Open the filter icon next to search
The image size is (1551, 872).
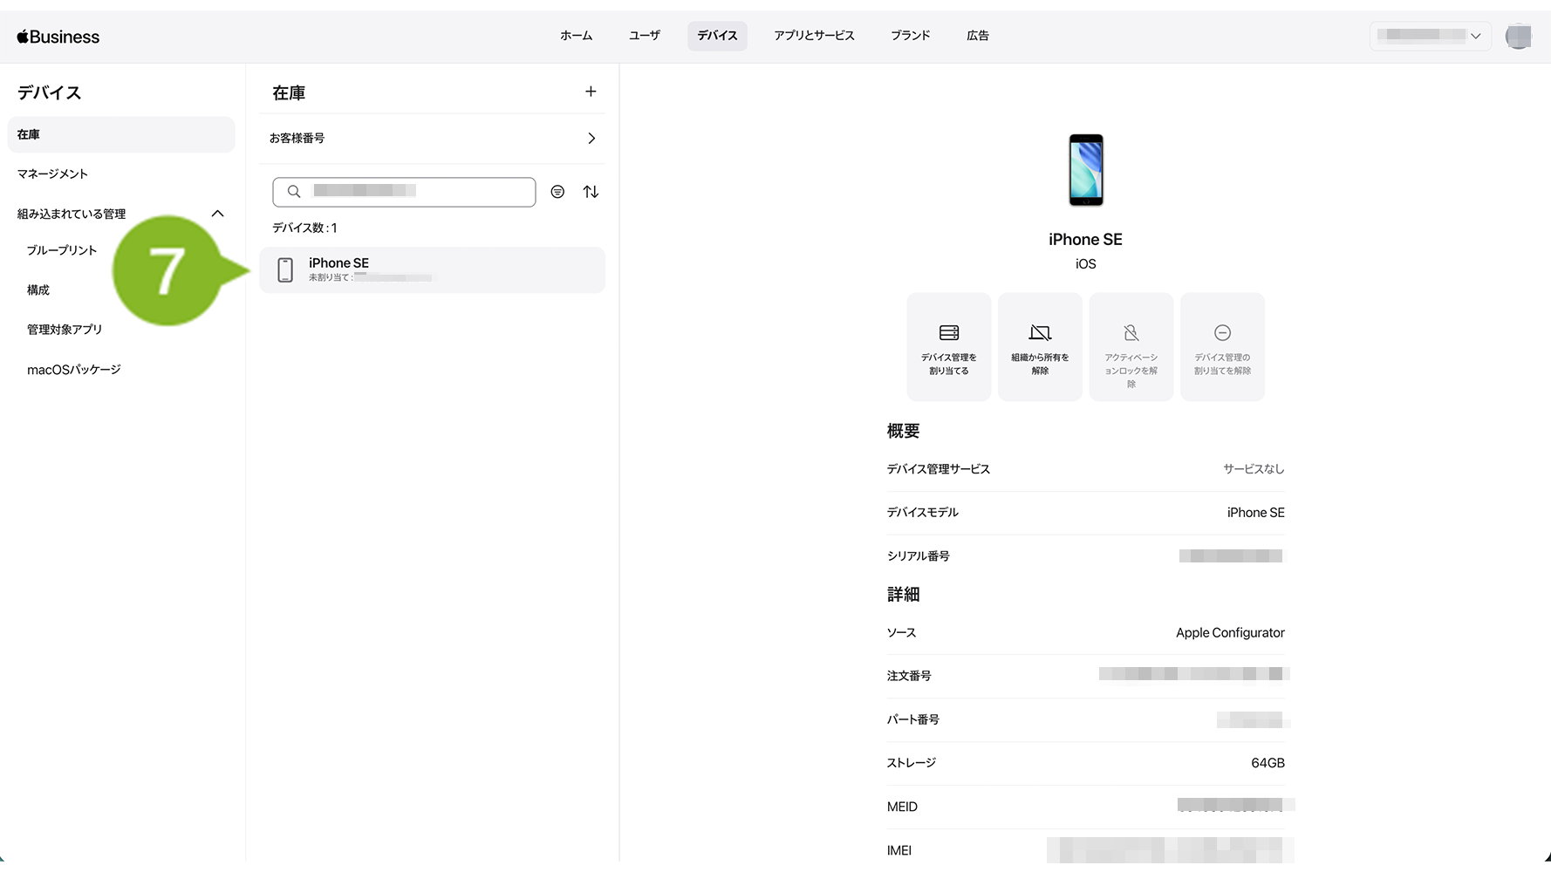(x=557, y=192)
